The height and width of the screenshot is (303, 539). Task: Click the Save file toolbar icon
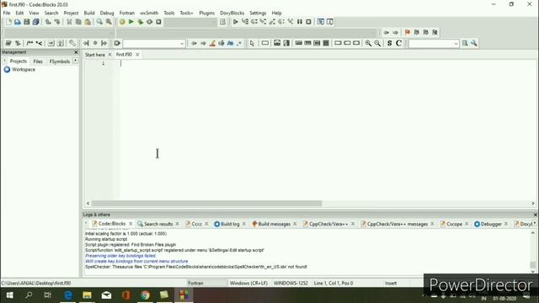pos(26,22)
